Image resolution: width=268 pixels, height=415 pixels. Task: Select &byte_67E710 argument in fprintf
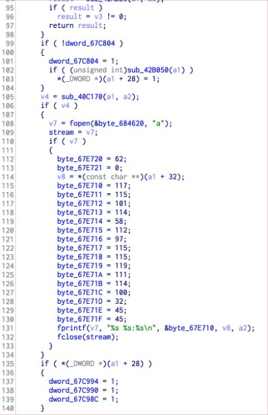point(189,328)
